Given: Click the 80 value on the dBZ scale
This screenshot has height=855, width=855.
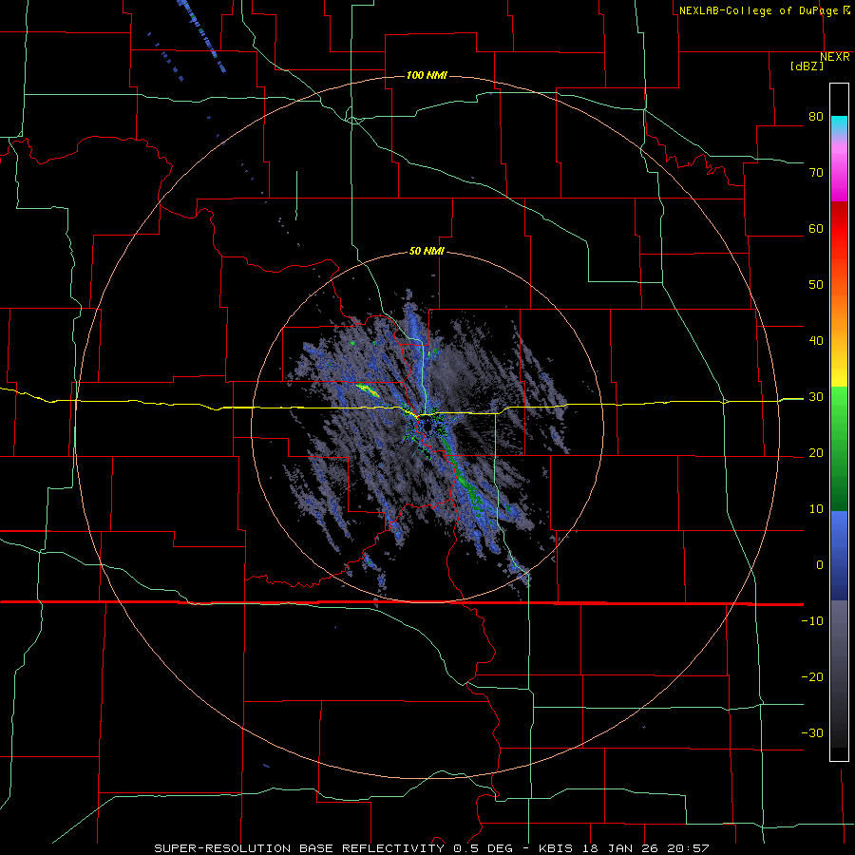Looking at the screenshot, I should point(816,117).
